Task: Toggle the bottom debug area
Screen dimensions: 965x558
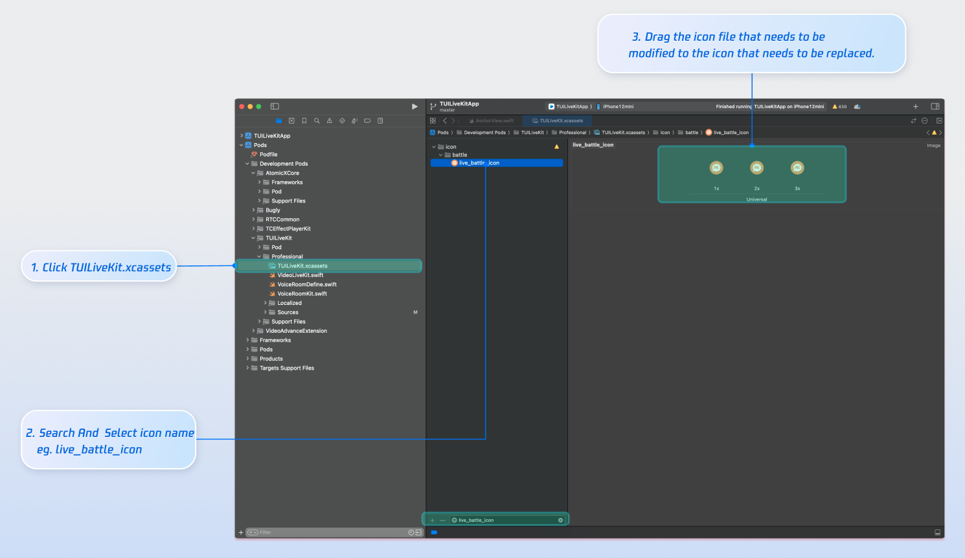Action: 937,533
